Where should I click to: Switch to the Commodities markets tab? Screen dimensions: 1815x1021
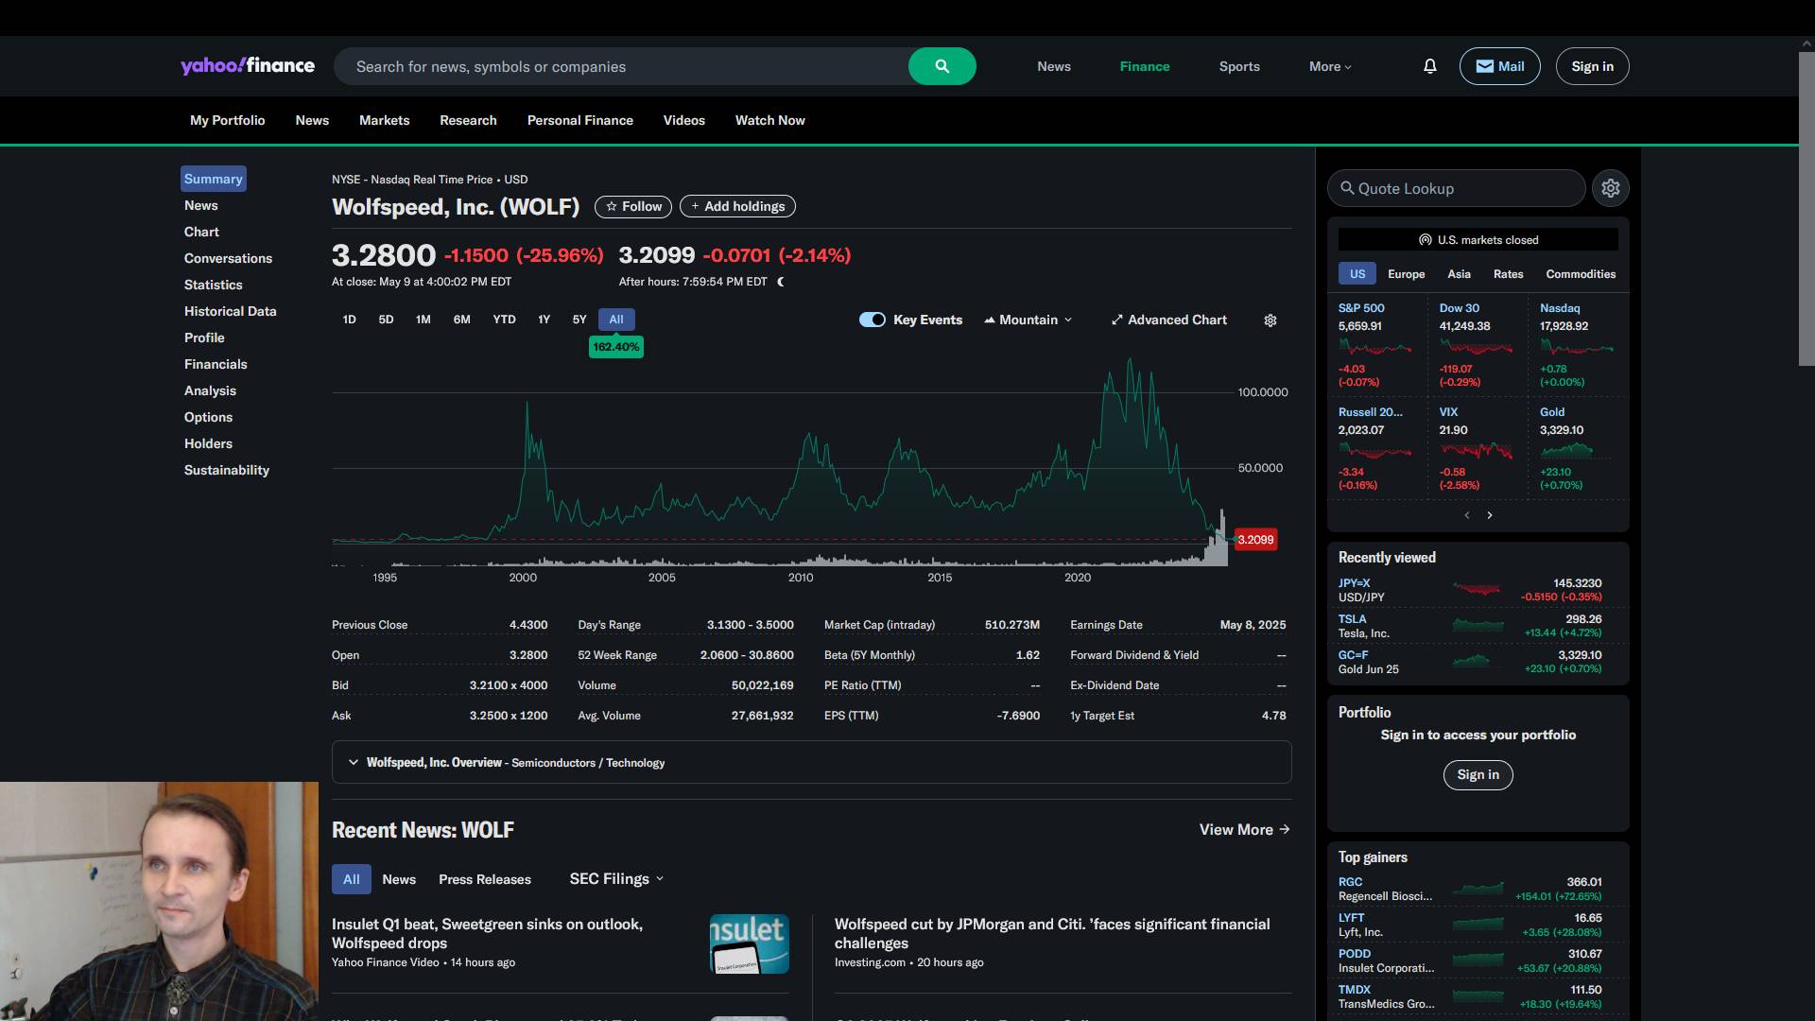[1580, 274]
